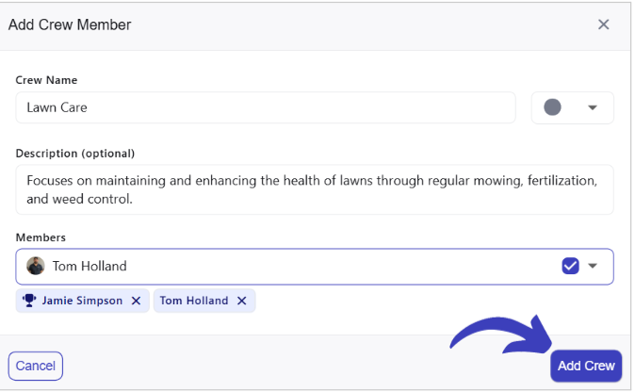Screen dimensions: 635x392
Task: Click the Crew Name field label
Action: 46,80
